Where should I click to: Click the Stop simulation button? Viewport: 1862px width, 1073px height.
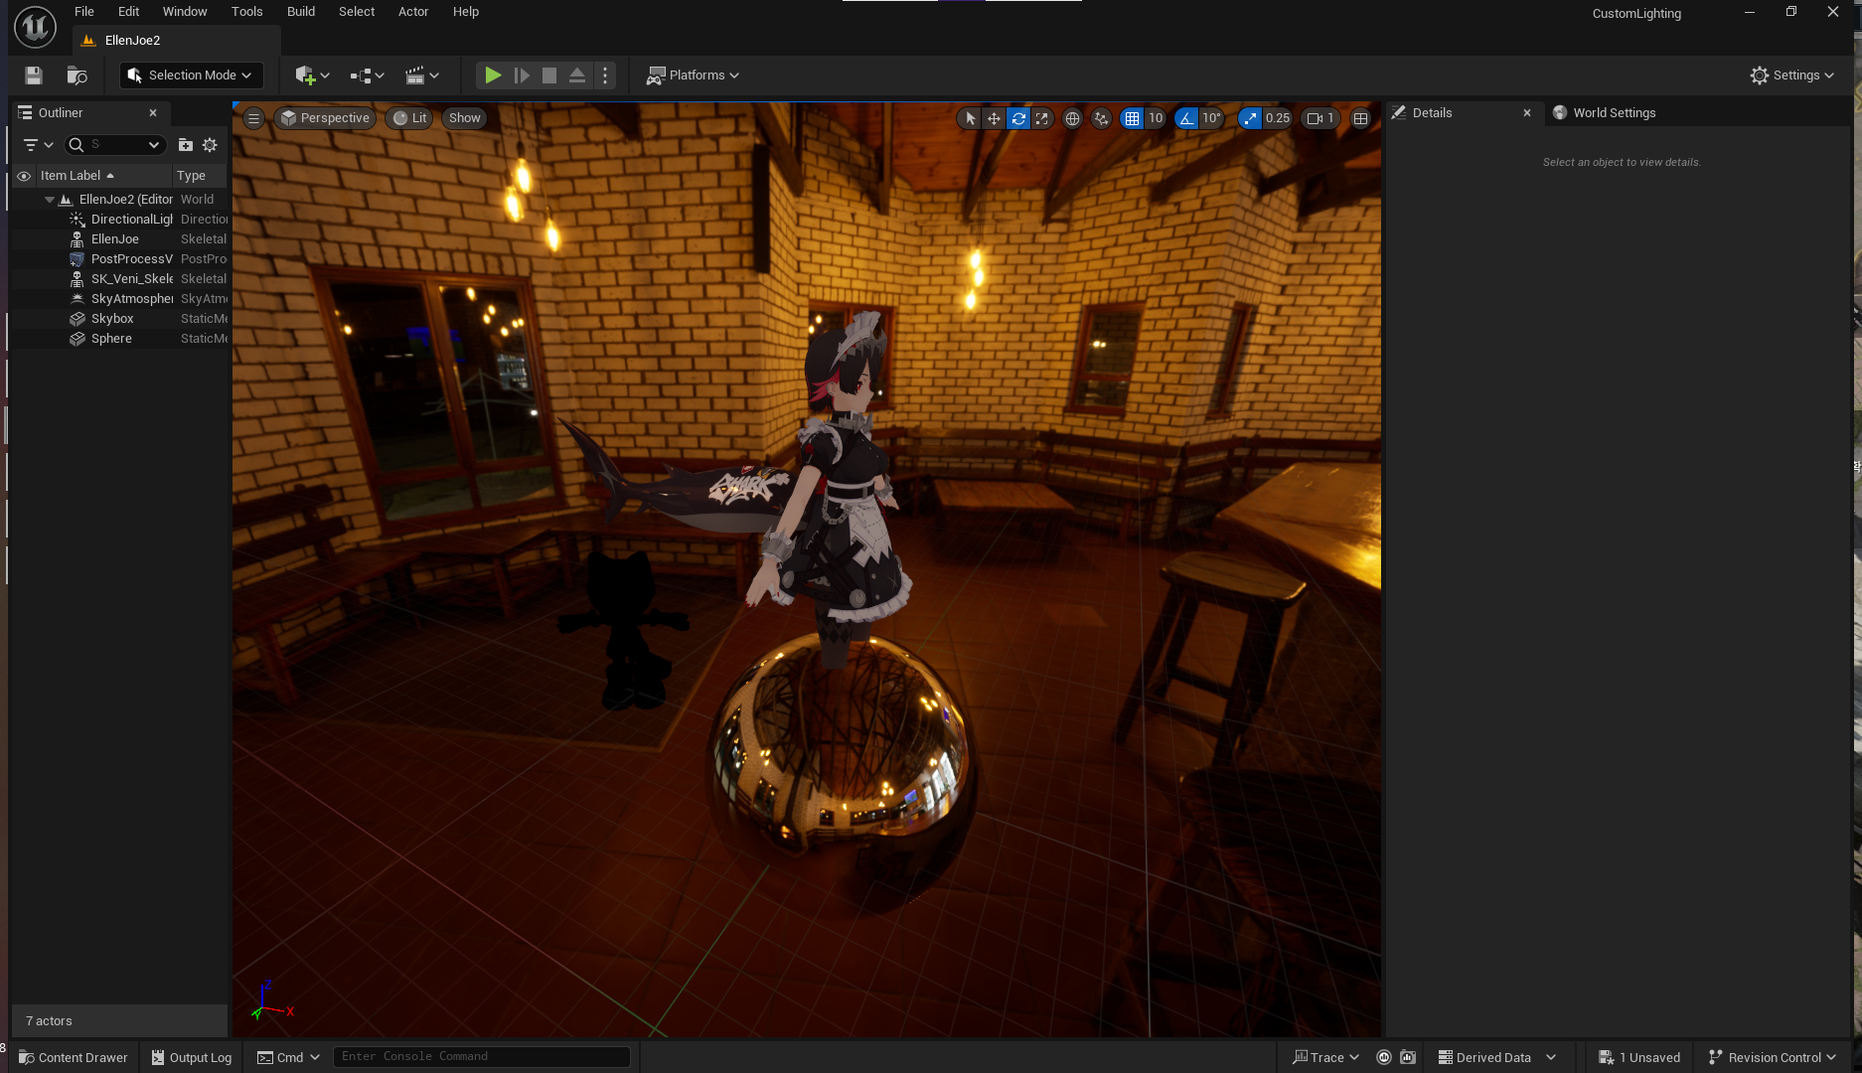pos(549,76)
